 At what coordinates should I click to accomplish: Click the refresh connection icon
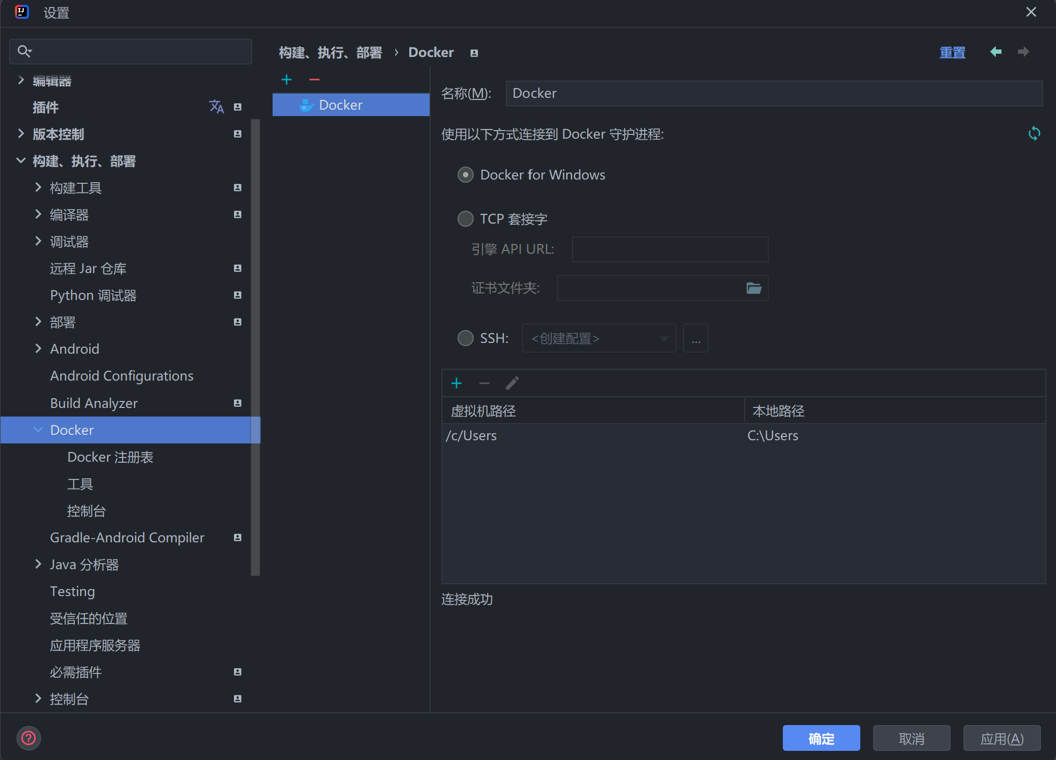pos(1034,133)
